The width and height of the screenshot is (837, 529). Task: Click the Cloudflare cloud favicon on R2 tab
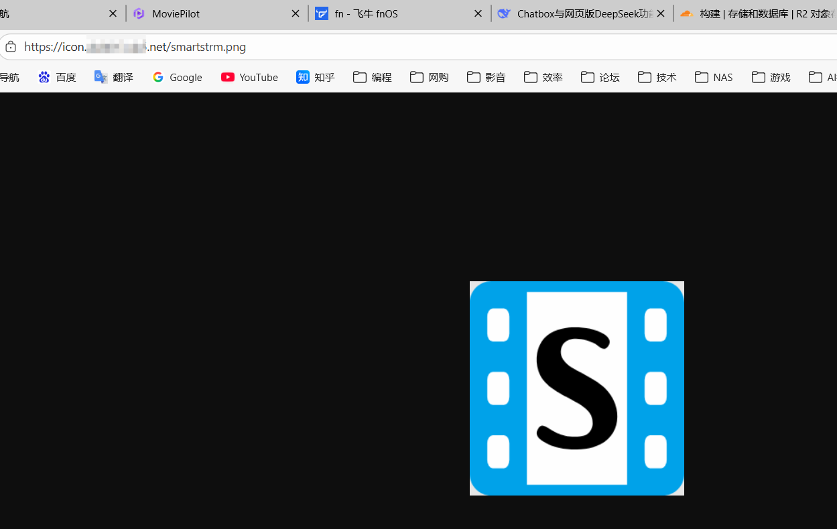coord(686,13)
